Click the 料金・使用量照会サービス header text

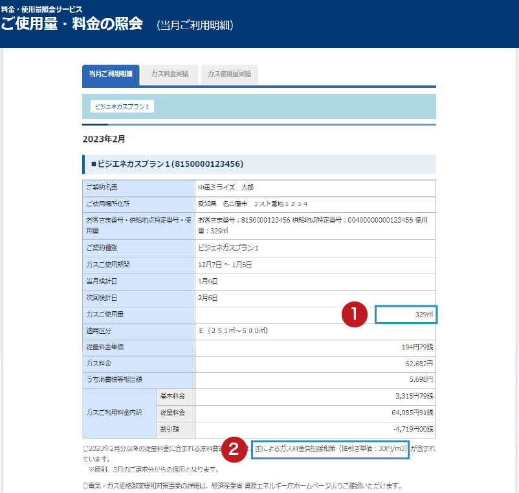tap(41, 10)
